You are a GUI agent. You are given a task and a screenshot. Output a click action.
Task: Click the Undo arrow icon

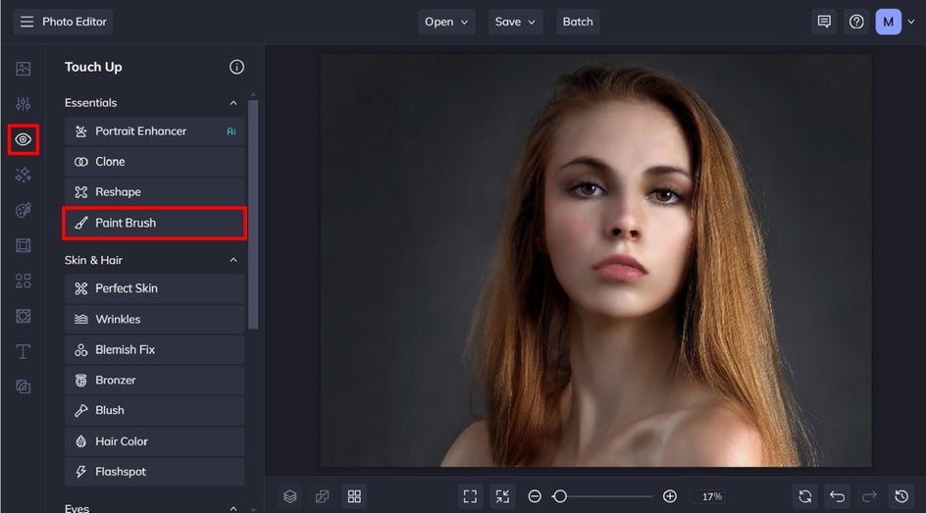coord(837,496)
